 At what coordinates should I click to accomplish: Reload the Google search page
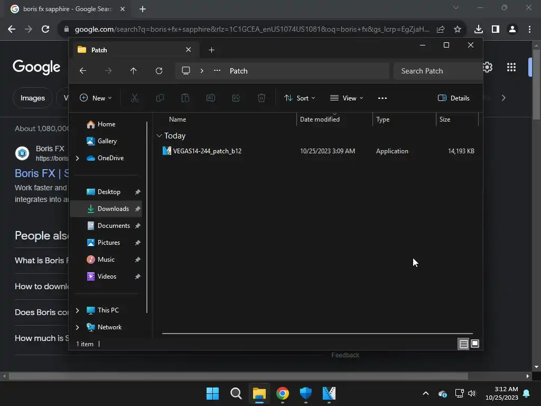(45, 29)
